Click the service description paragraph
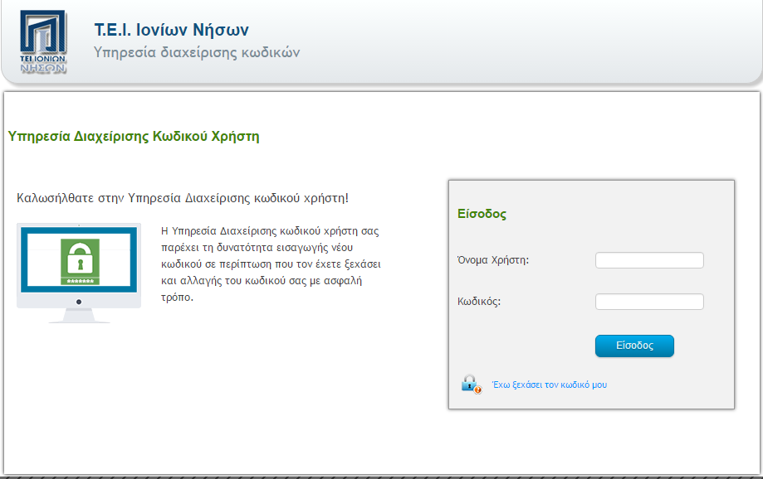 coord(271,264)
